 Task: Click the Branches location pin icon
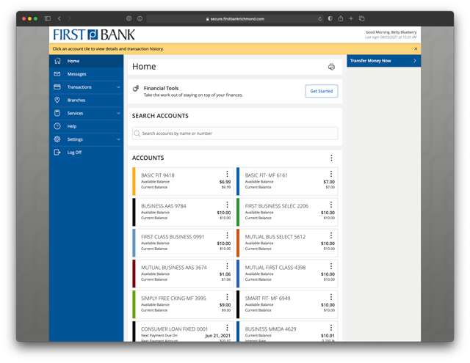click(x=57, y=100)
